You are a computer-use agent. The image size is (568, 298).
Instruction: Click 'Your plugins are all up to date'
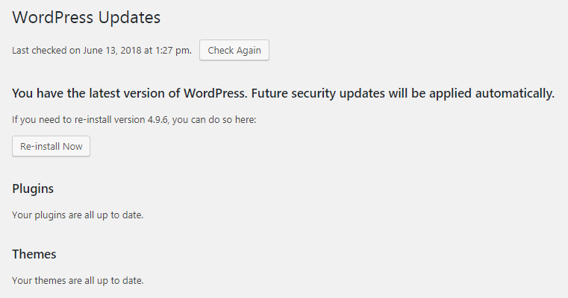click(78, 215)
